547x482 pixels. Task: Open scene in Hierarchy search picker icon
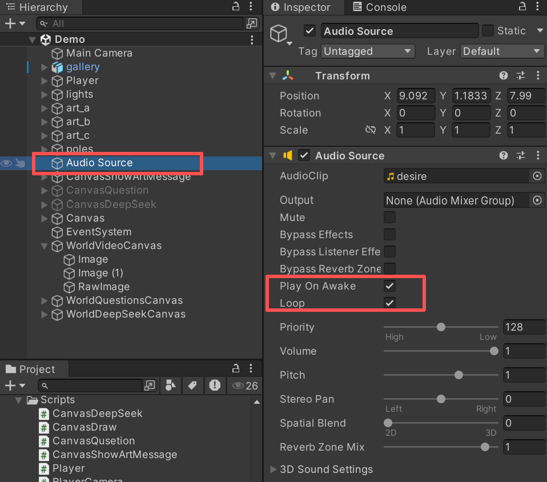point(252,23)
